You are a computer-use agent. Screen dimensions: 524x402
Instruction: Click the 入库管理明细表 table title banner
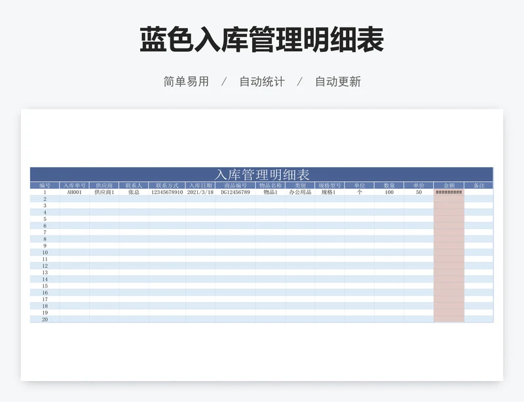click(261, 174)
